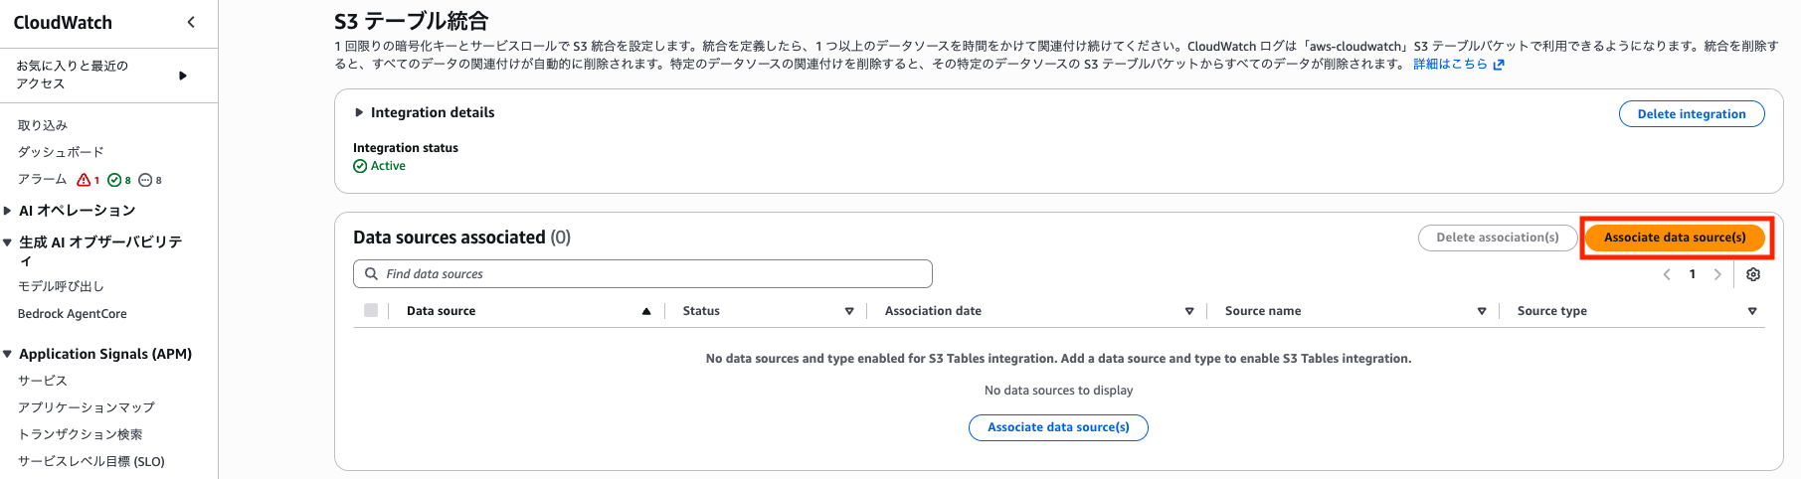
Task: Open 取り込み in the sidebar
Action: tap(43, 125)
